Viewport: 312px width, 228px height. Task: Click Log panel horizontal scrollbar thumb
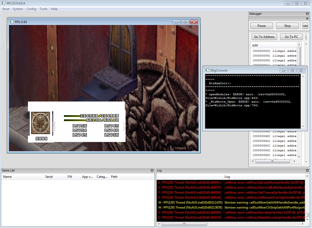[184, 224]
